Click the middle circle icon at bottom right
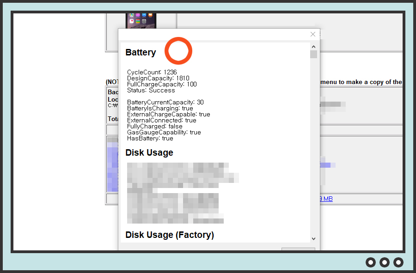Screen dimensions: 416x273 [385, 262]
